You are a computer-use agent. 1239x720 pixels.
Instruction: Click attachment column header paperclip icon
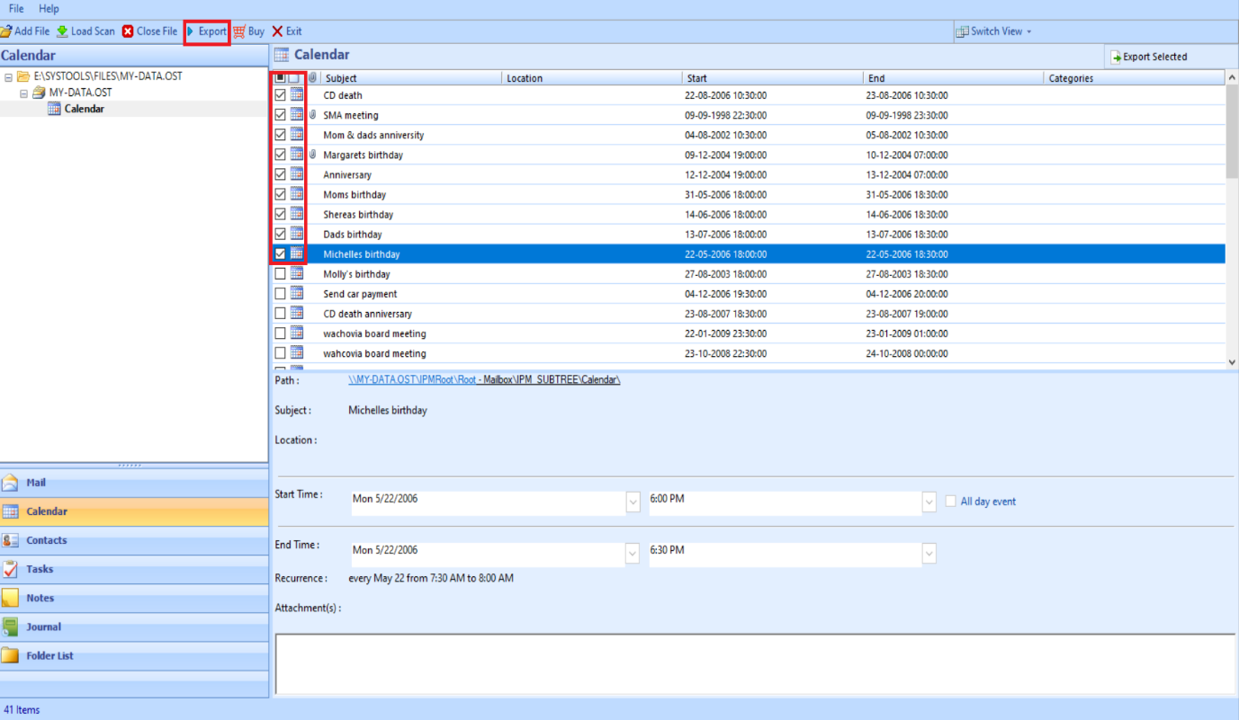pyautogui.click(x=312, y=78)
